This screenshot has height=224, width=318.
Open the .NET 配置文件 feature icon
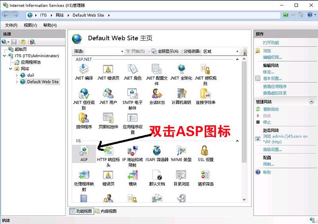pyautogui.click(x=157, y=69)
